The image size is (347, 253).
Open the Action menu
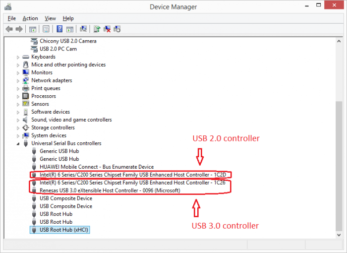tap(30, 18)
